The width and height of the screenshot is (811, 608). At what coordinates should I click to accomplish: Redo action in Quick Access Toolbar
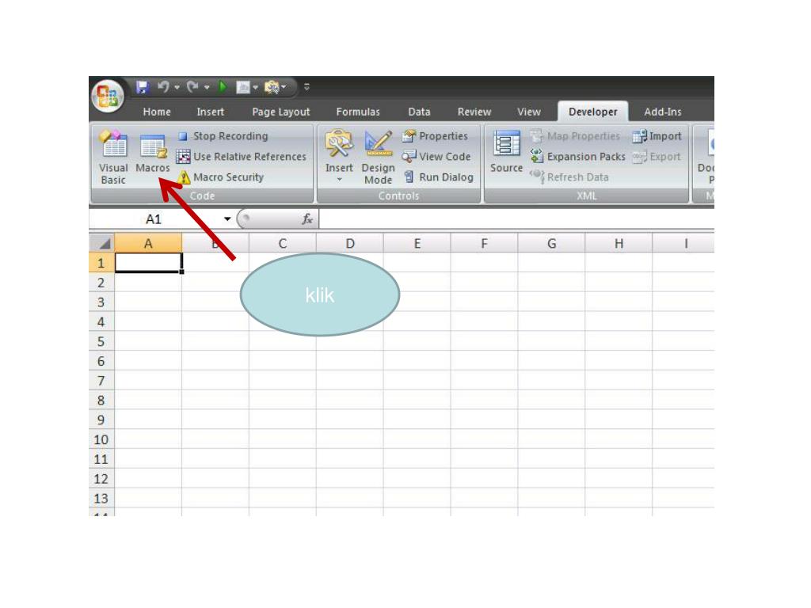[x=192, y=87]
